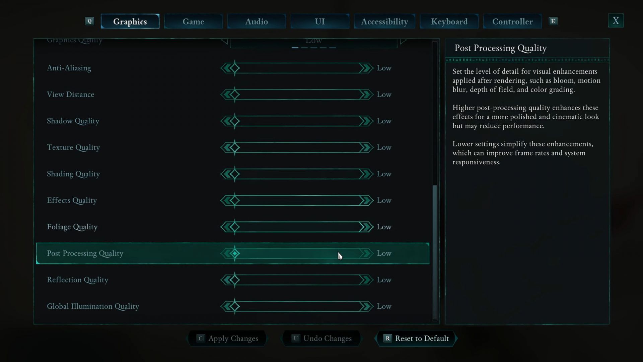Viewport: 643px width, 362px height.
Task: Open the Audio settings tab
Action: 257,21
